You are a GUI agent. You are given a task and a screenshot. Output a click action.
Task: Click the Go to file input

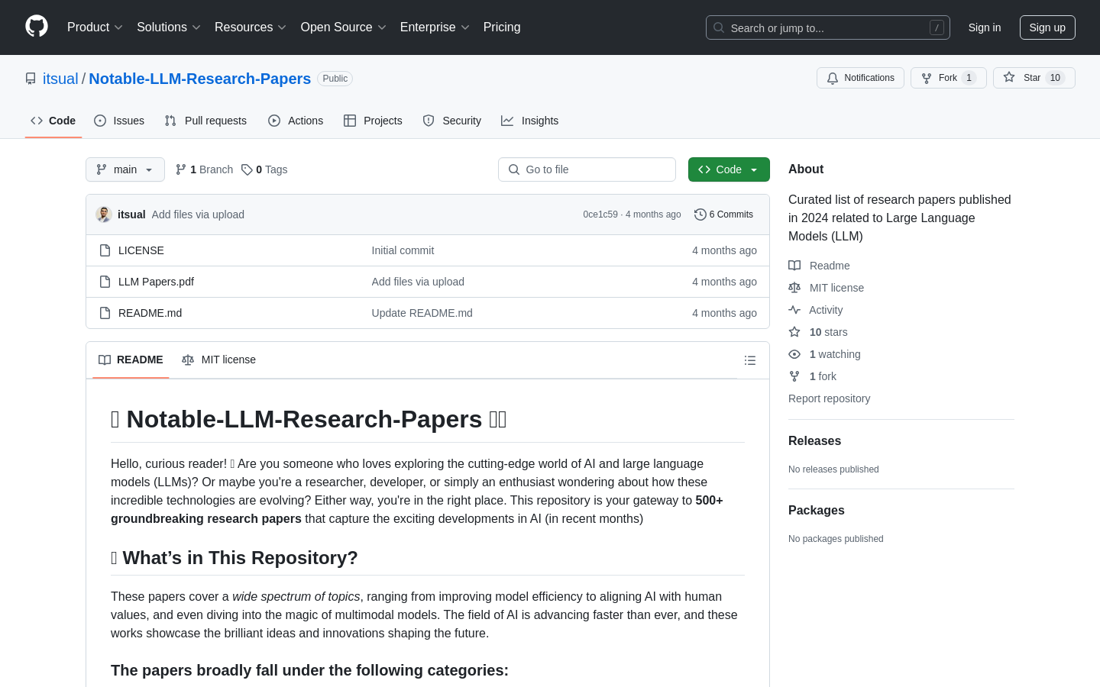587,169
